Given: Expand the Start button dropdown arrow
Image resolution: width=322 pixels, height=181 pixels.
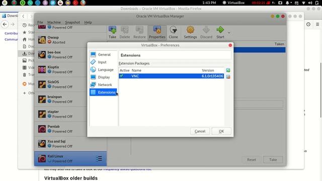Looking at the screenshot, I should click(x=229, y=33).
